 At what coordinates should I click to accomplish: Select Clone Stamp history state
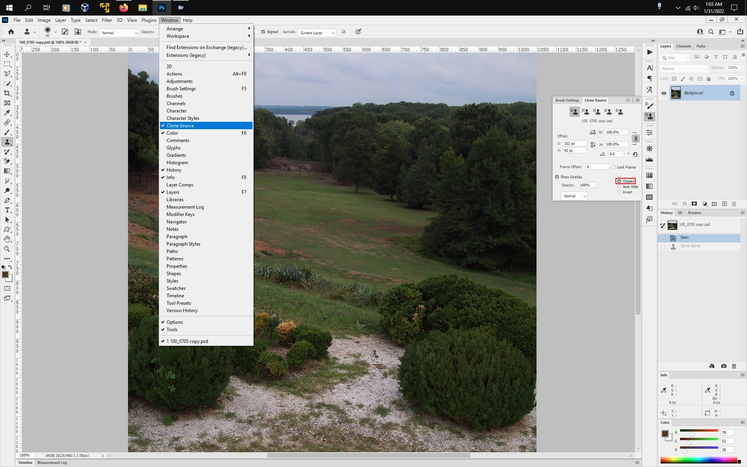coord(690,246)
